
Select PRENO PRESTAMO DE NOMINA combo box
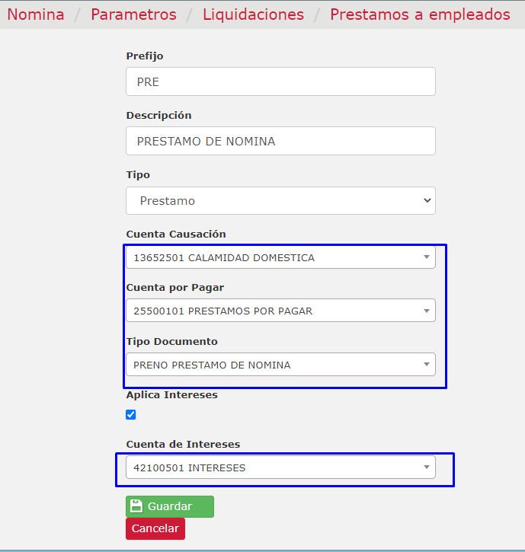coord(281,365)
